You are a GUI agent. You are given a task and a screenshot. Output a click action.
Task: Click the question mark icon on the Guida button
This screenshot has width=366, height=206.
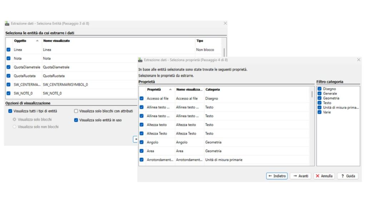(x=342, y=176)
